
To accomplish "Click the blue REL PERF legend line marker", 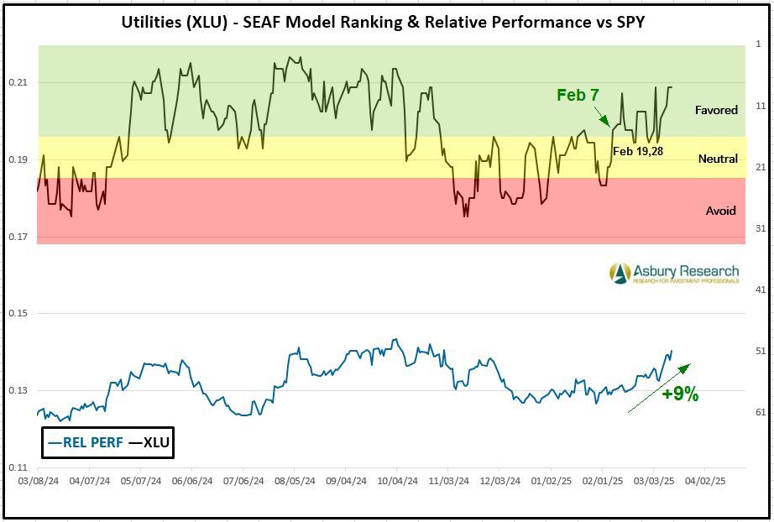I will pyautogui.click(x=55, y=442).
